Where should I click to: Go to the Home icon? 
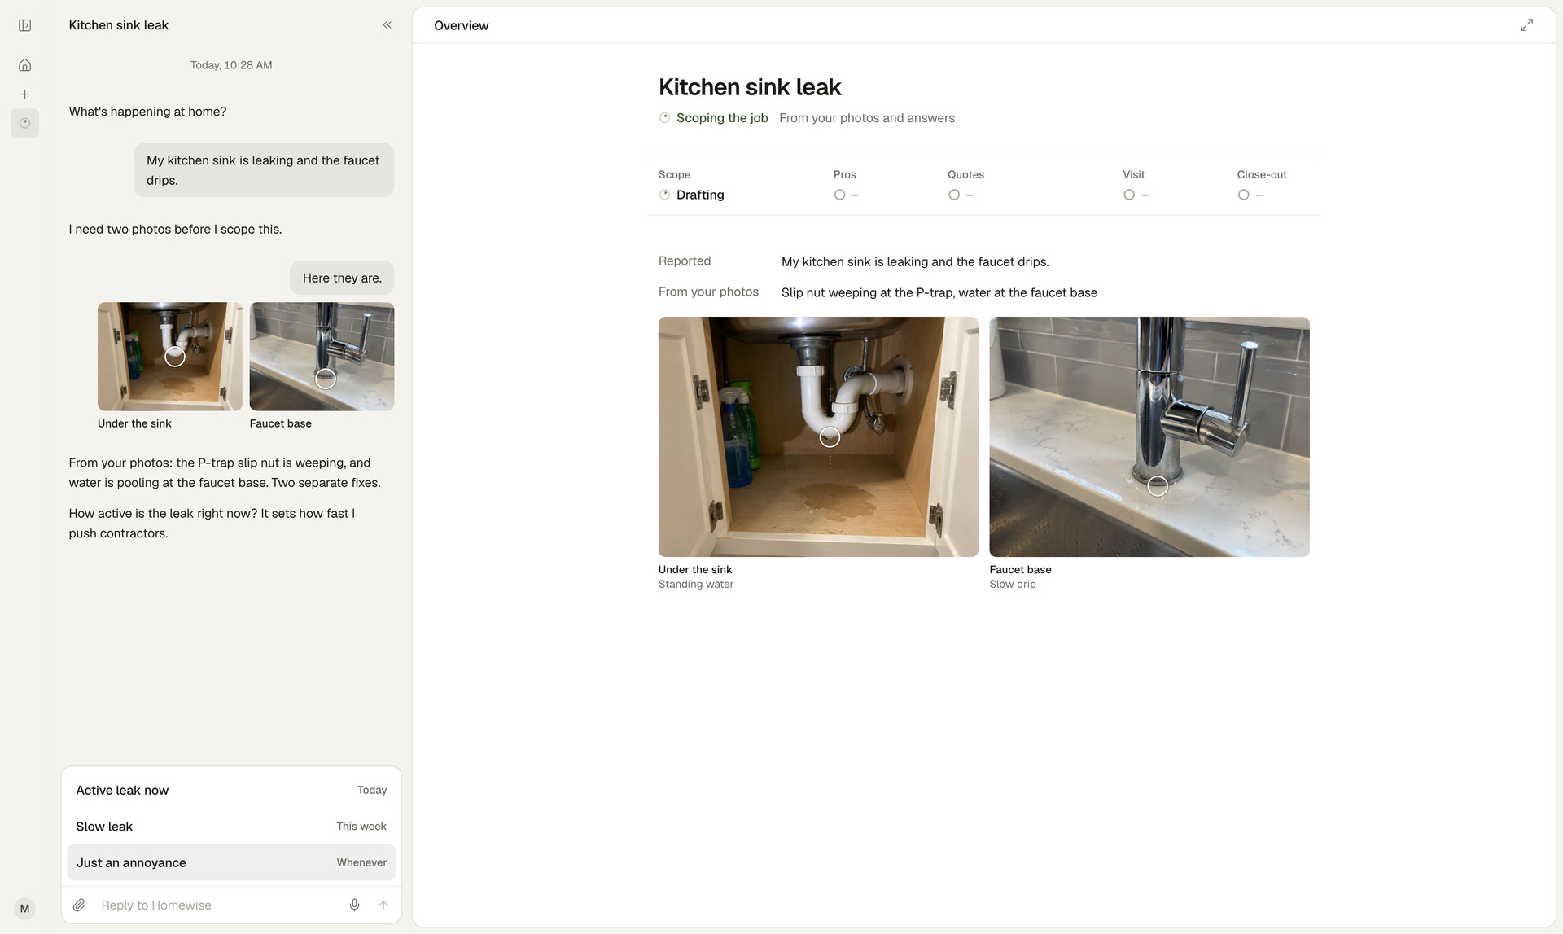(25, 65)
